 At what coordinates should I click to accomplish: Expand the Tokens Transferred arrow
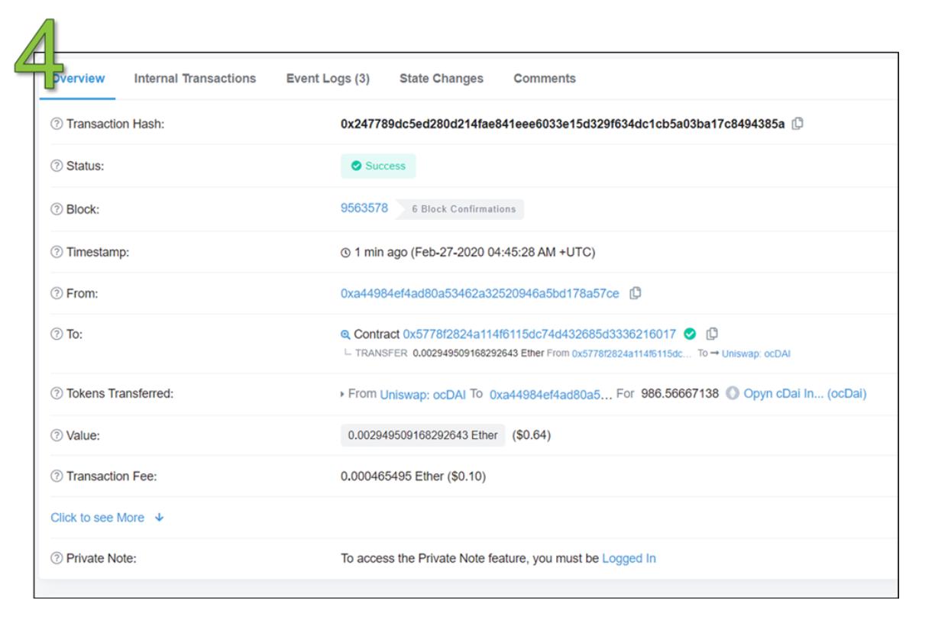[x=343, y=395]
